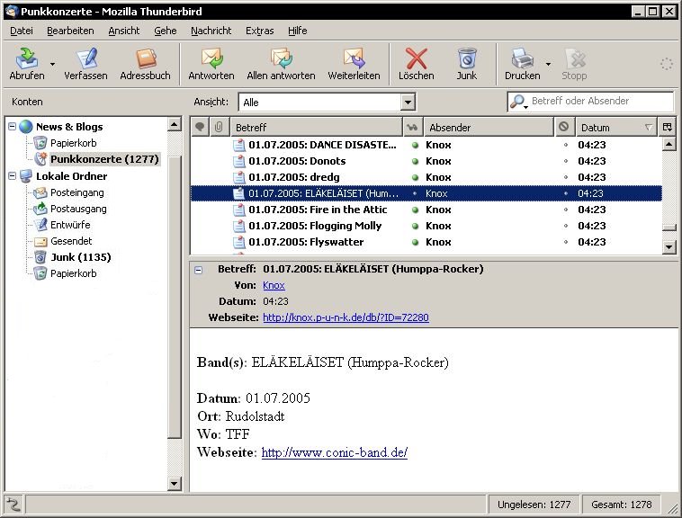
Task: Open the www.conic-band.de link
Action: coord(335,453)
